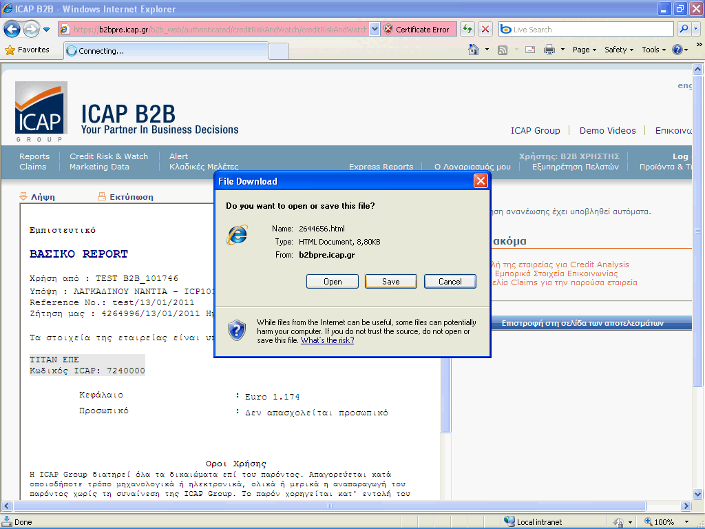Open the recent pages dropdown arrow
This screenshot has height=529, width=705.
(47, 30)
